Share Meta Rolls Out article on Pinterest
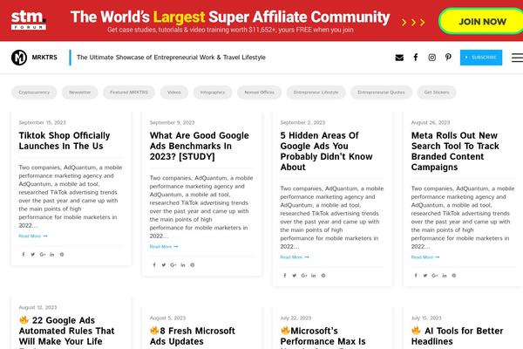The height and width of the screenshot is (349, 523). pyautogui.click(x=454, y=276)
